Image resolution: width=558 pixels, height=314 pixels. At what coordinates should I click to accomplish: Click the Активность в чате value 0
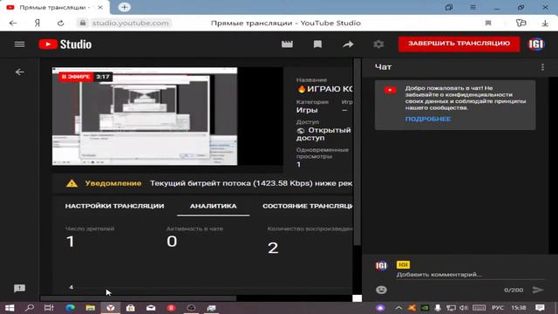pos(172,242)
